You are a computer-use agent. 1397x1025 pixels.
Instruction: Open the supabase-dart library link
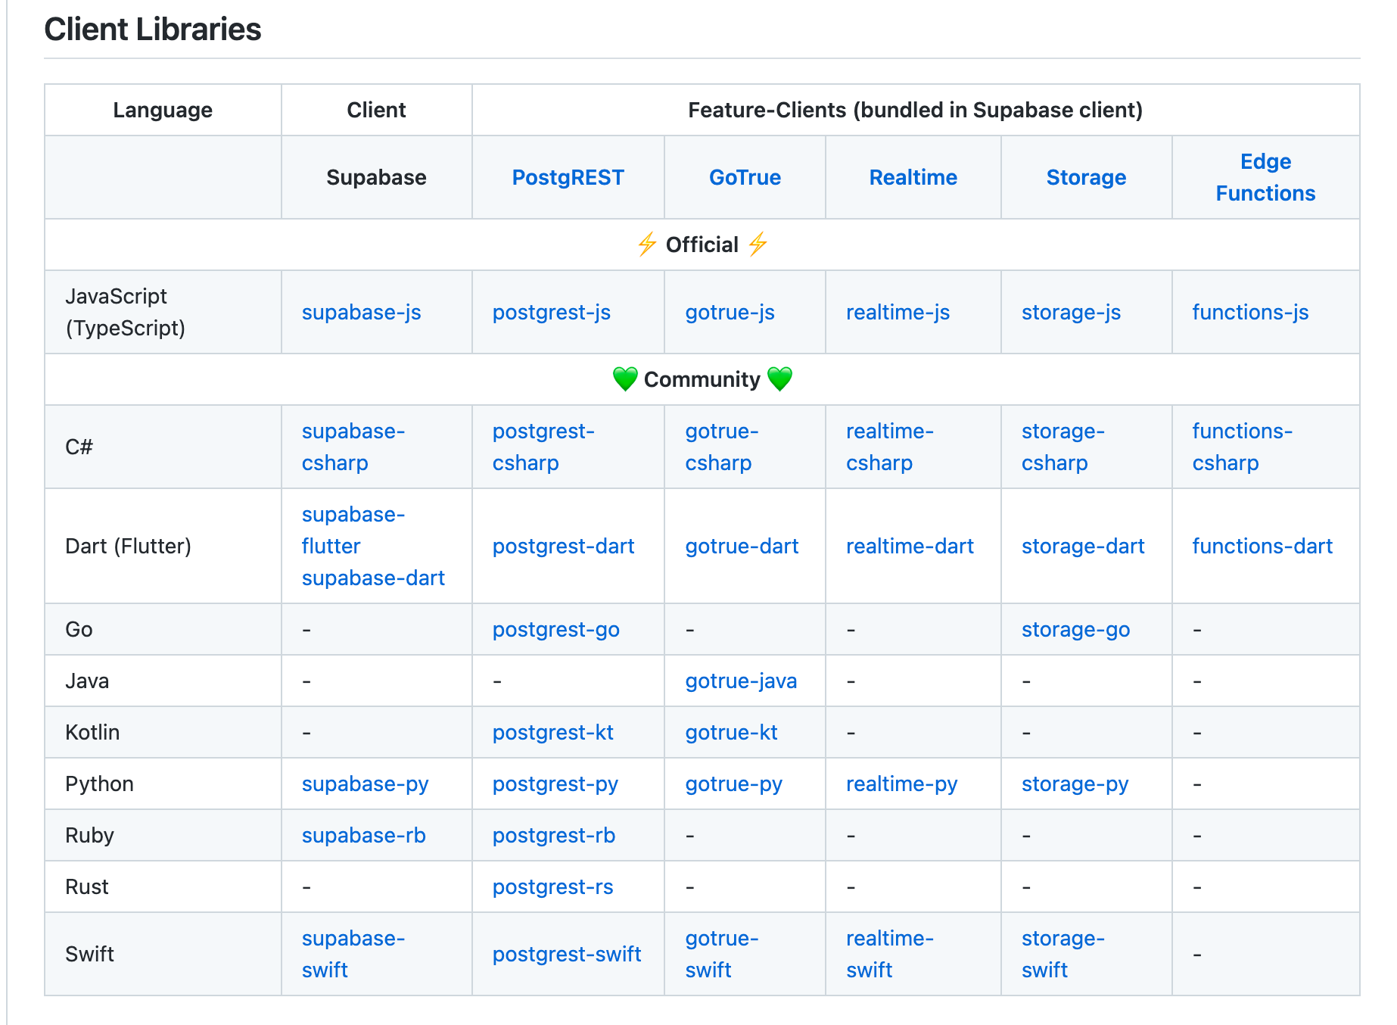373,578
